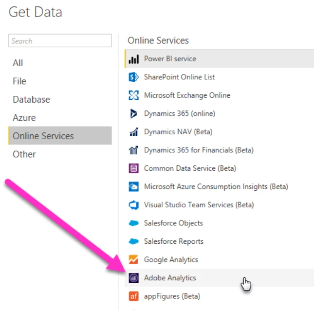Open the File category
This screenshot has height=310, width=314.
pyautogui.click(x=19, y=81)
